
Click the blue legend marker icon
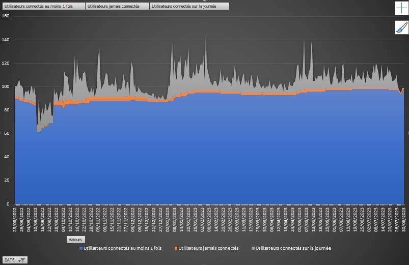tap(81, 248)
